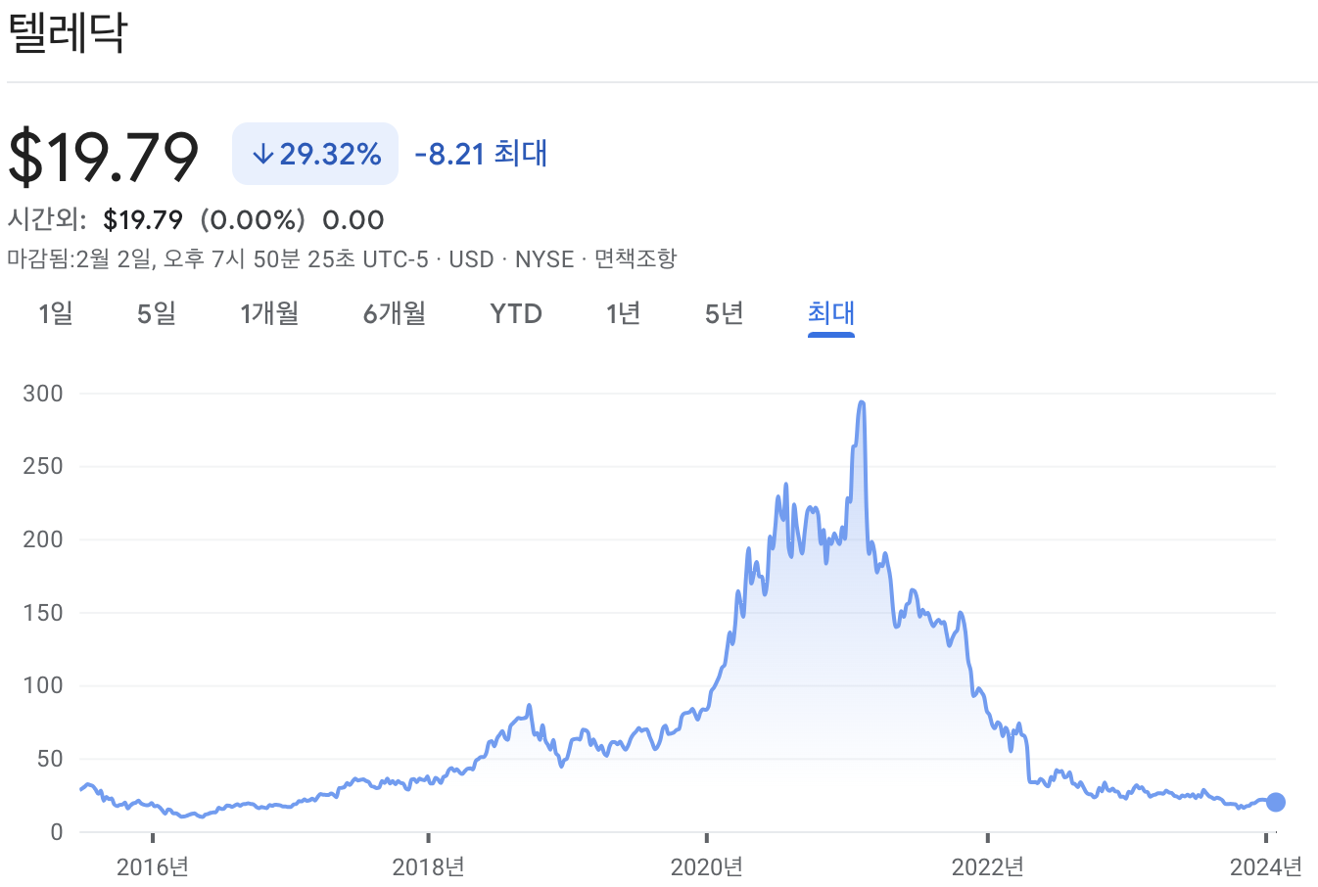Viewport: 1318px width, 887px height.
Task: Switch to the 1일 chart tab
Action: 55,313
